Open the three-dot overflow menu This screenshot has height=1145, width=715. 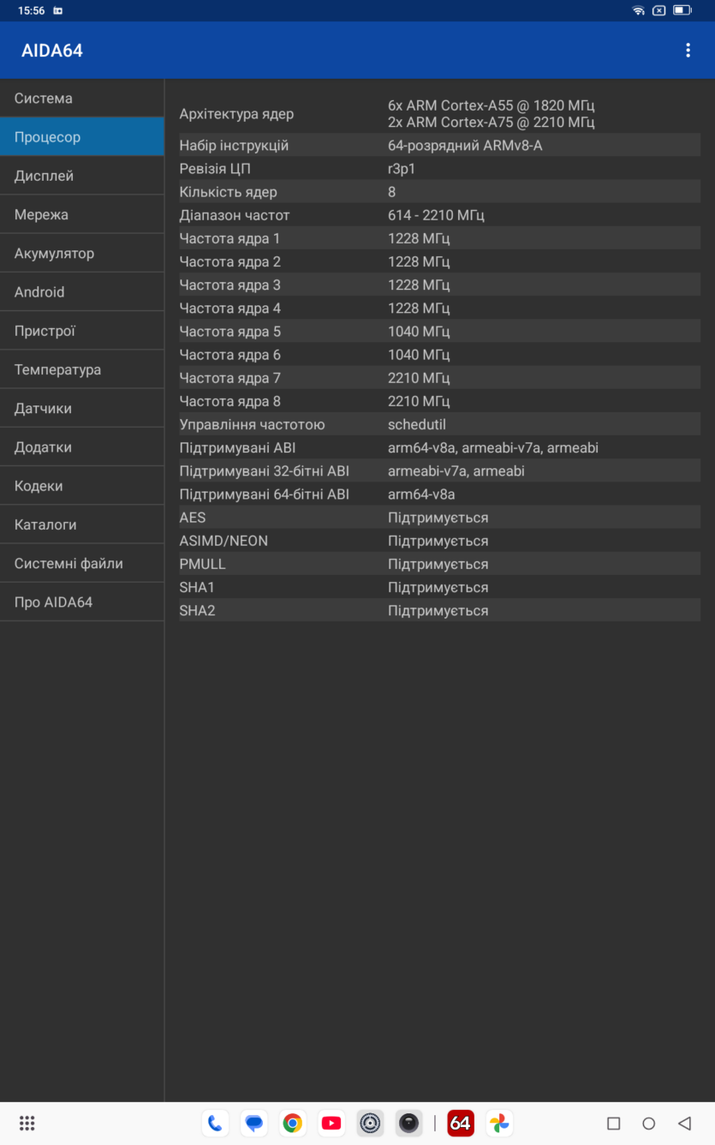click(687, 51)
